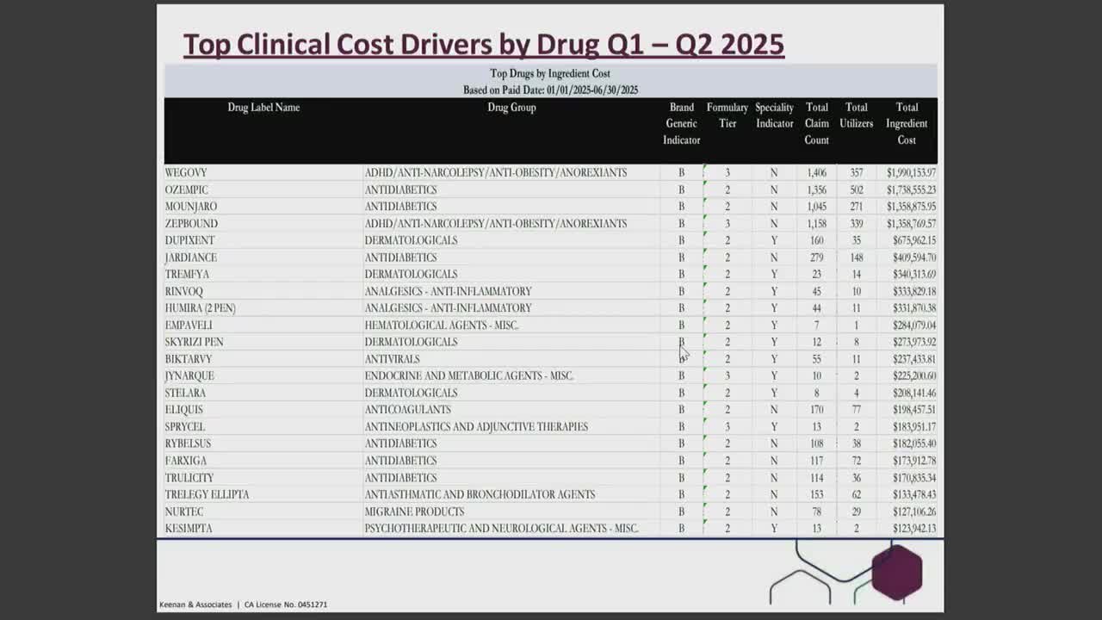The height and width of the screenshot is (620, 1102).
Task: Click MOUNJARO's ingredient cost $1,358,875.95
Action: (x=911, y=207)
